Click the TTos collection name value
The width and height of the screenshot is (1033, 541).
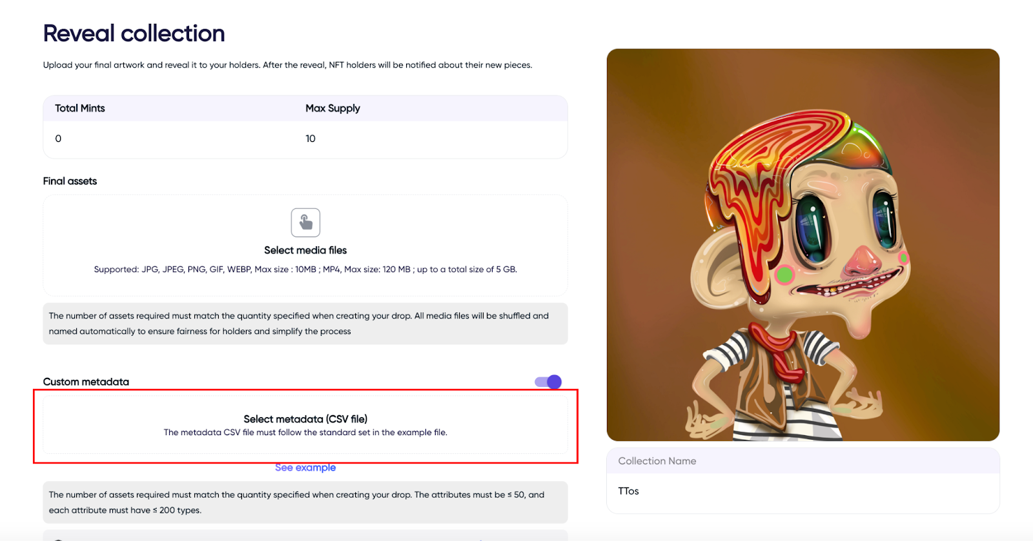(x=628, y=491)
